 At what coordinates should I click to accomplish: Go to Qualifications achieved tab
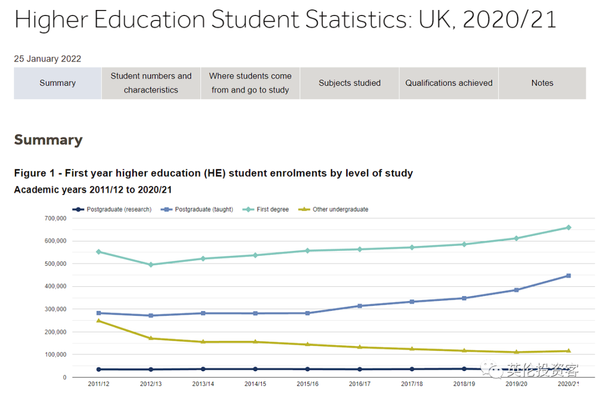point(448,83)
